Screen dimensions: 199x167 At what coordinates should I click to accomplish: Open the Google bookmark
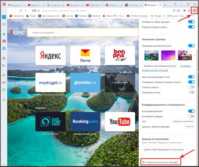[x=156, y=16]
